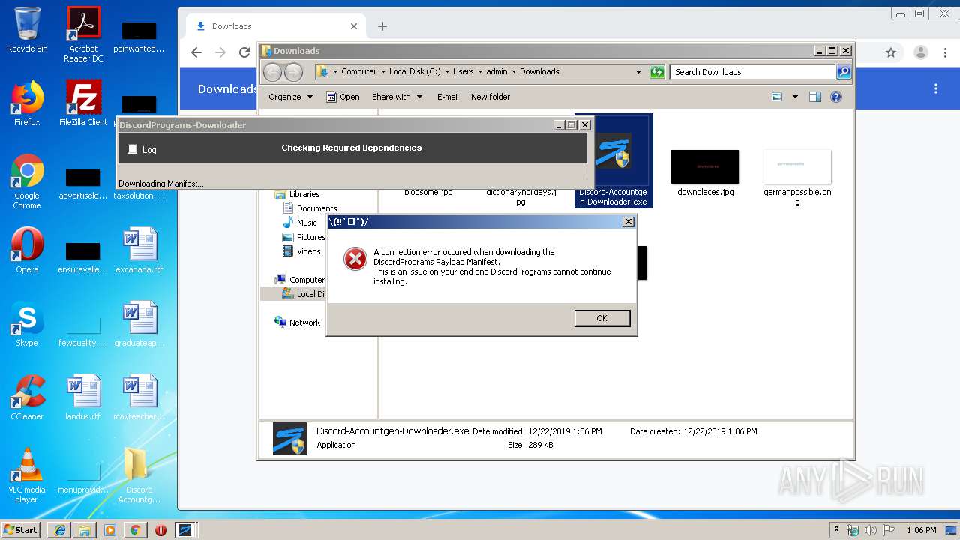Click Chrome back arrow
Viewport: 960px width, 540px height.
tap(196, 52)
